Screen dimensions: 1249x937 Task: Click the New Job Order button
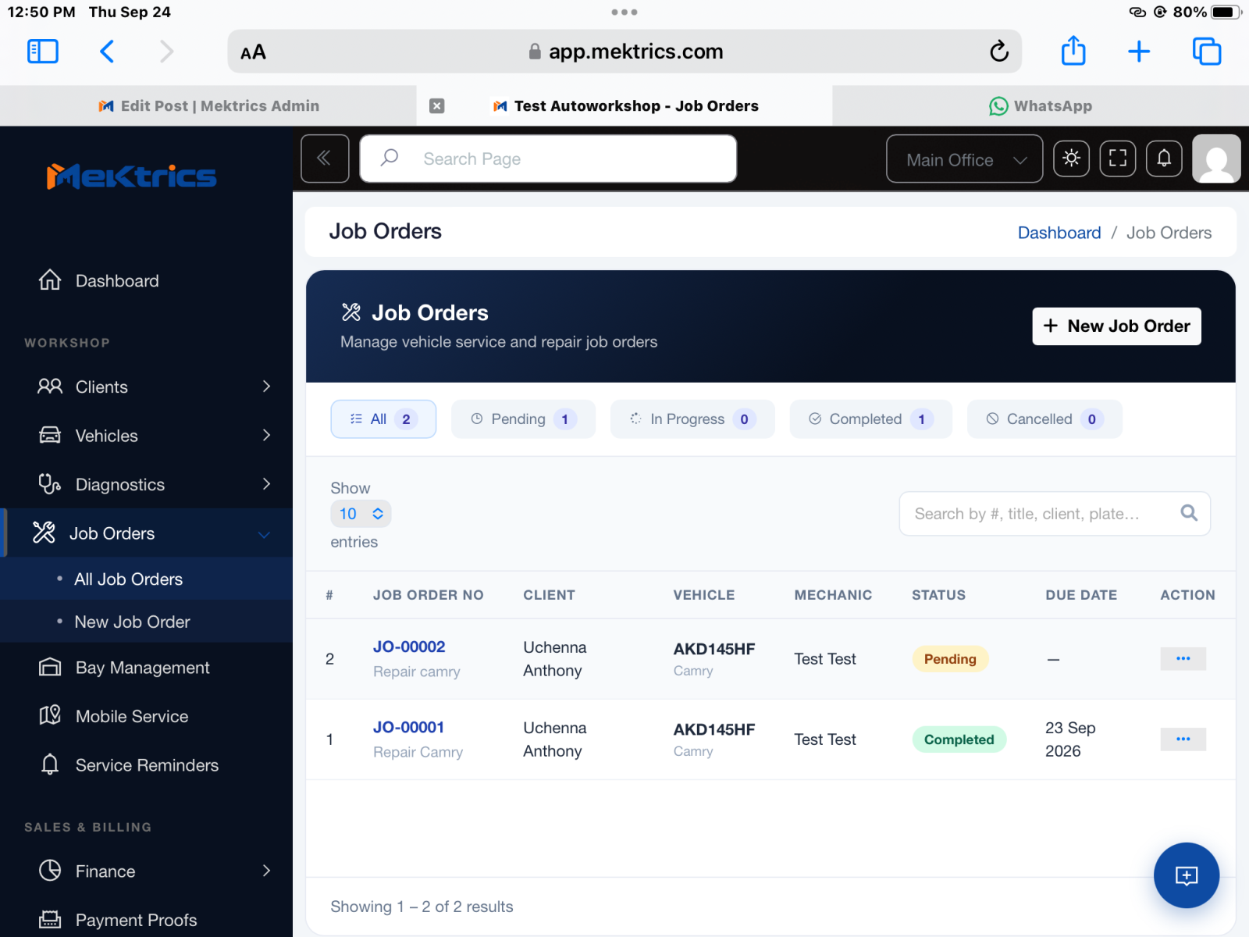pos(1116,326)
